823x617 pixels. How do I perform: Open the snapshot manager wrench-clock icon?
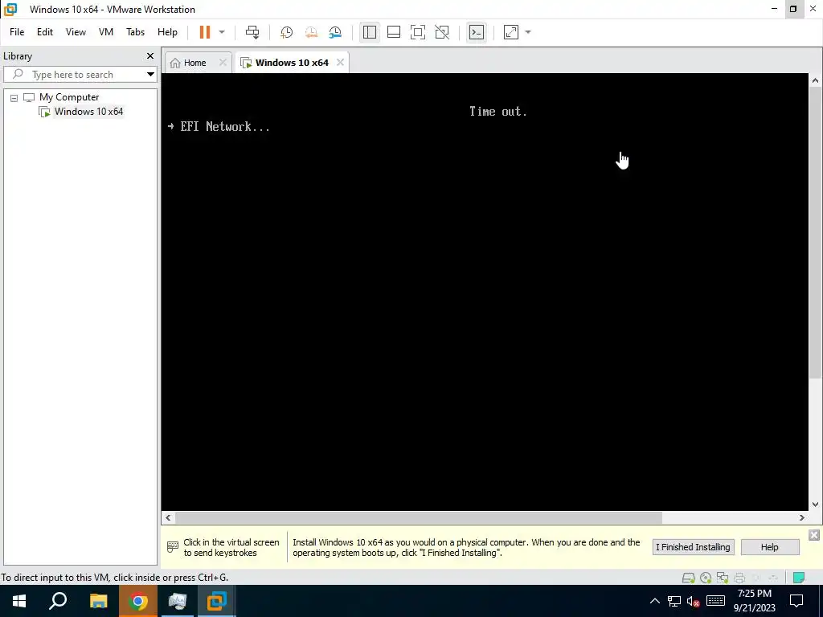coord(335,32)
